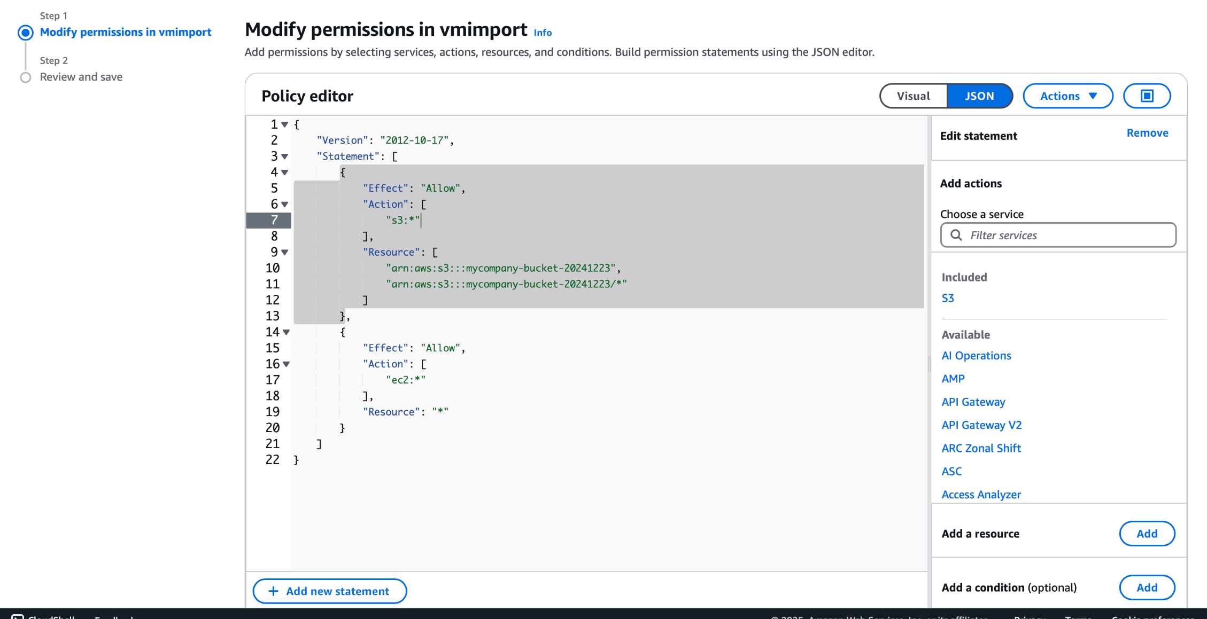
Task: Click the search icon in Filter services
Action: tap(956, 235)
